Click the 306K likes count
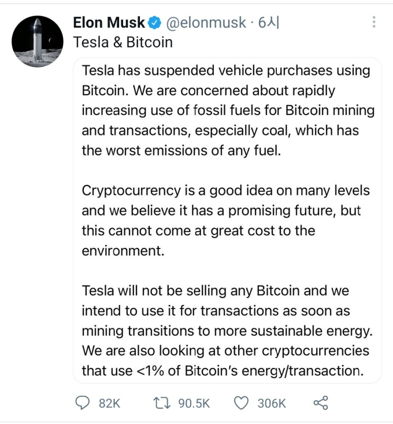The height and width of the screenshot is (424, 393). (272, 403)
